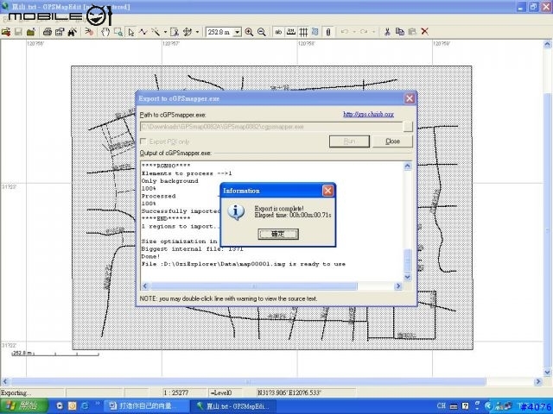Click the Redo toolbar icon
The width and height of the screenshot is (553, 414).
click(364, 32)
